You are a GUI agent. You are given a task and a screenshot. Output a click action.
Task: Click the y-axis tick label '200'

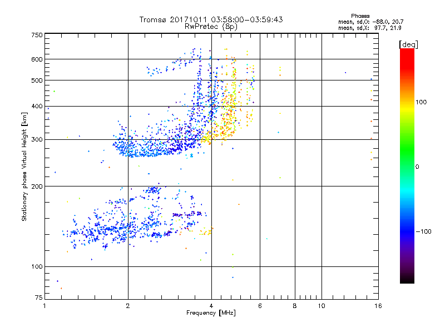click(x=37, y=186)
